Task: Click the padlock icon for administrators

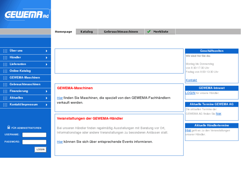Action: [9, 127]
